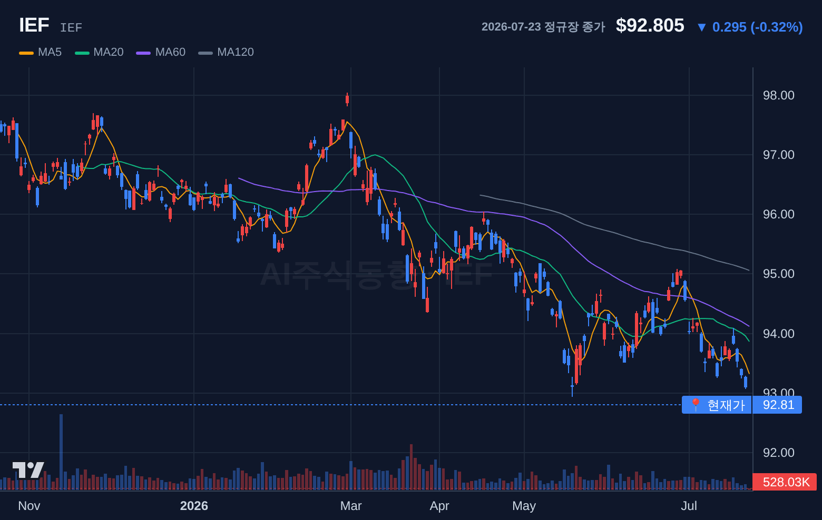Click the 98.00 price axis value
822x520 pixels.
point(778,95)
